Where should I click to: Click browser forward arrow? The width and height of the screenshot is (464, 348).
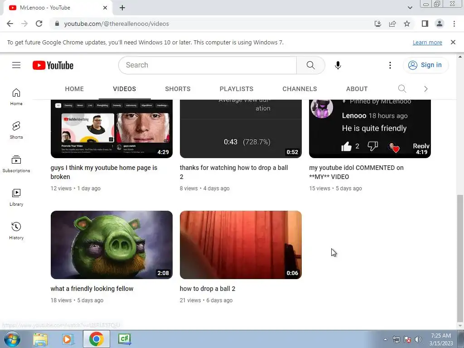(24, 24)
